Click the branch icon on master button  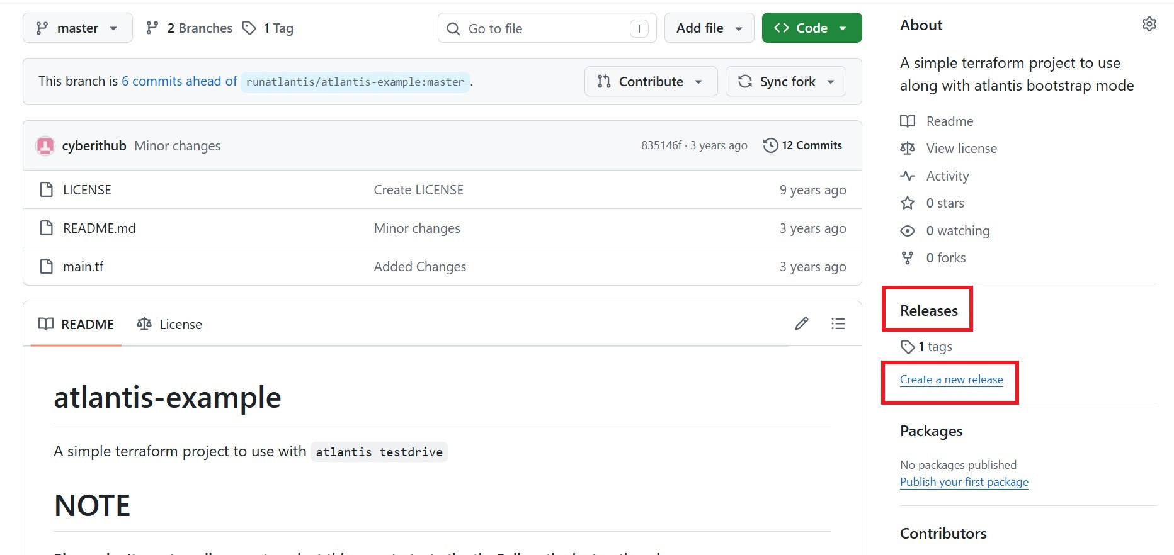[x=42, y=28]
